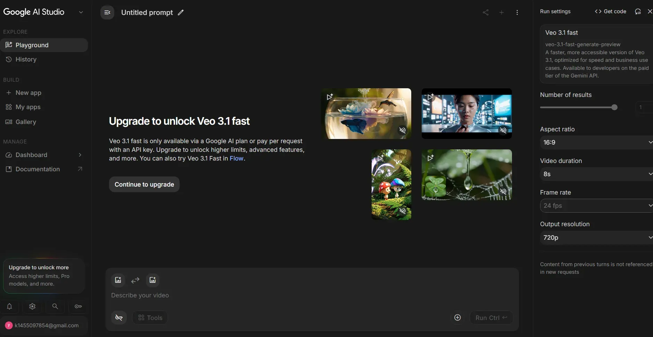The width and height of the screenshot is (653, 337).
Task: Click the Number of results value field
Action: pyautogui.click(x=644, y=107)
